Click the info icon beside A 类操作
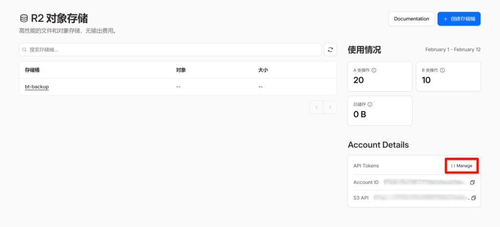 pos(374,70)
